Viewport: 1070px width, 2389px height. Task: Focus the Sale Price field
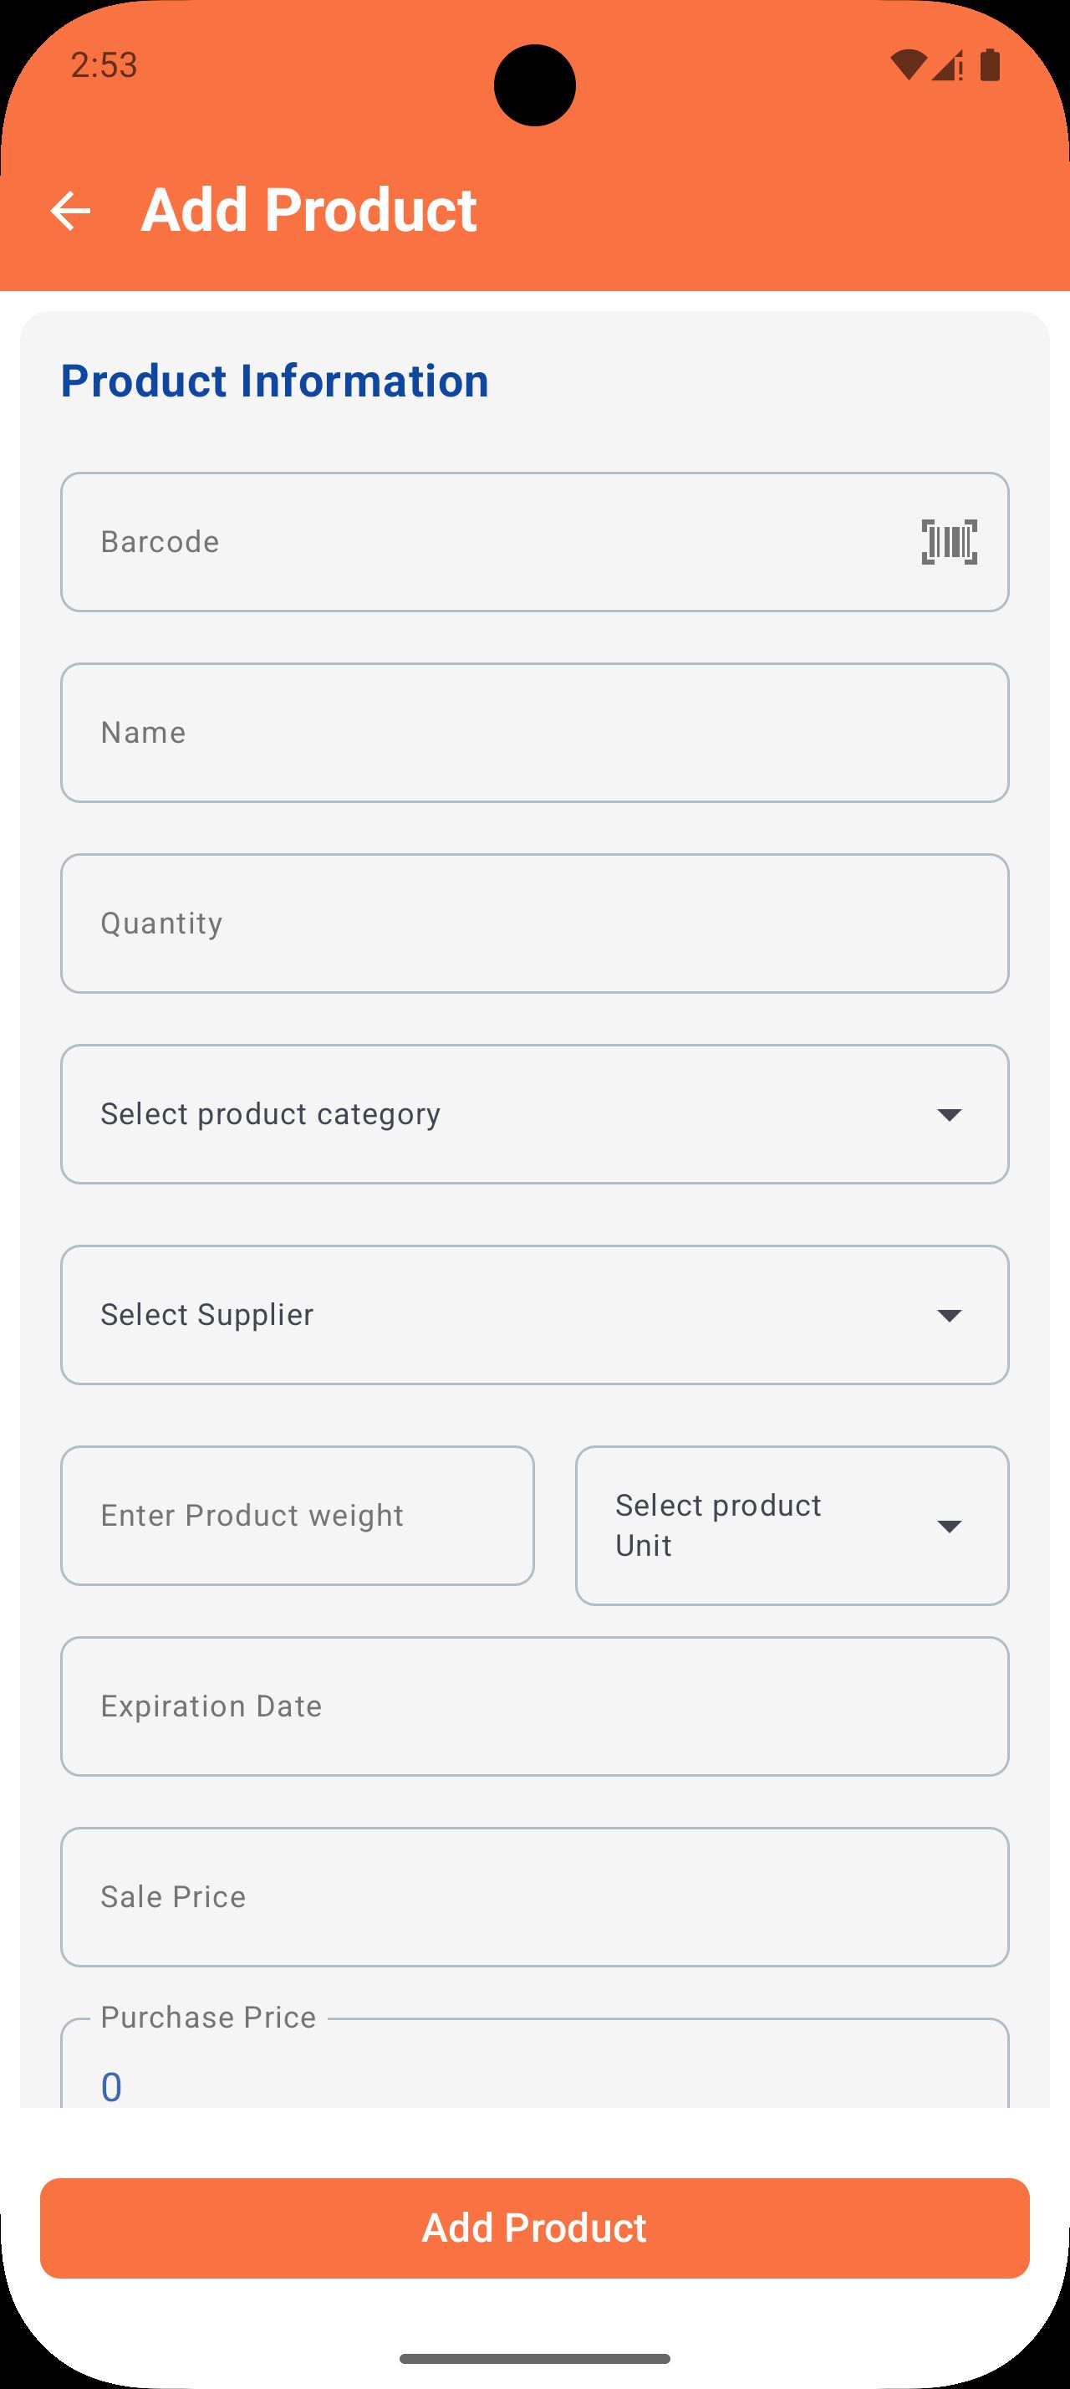click(x=533, y=1897)
